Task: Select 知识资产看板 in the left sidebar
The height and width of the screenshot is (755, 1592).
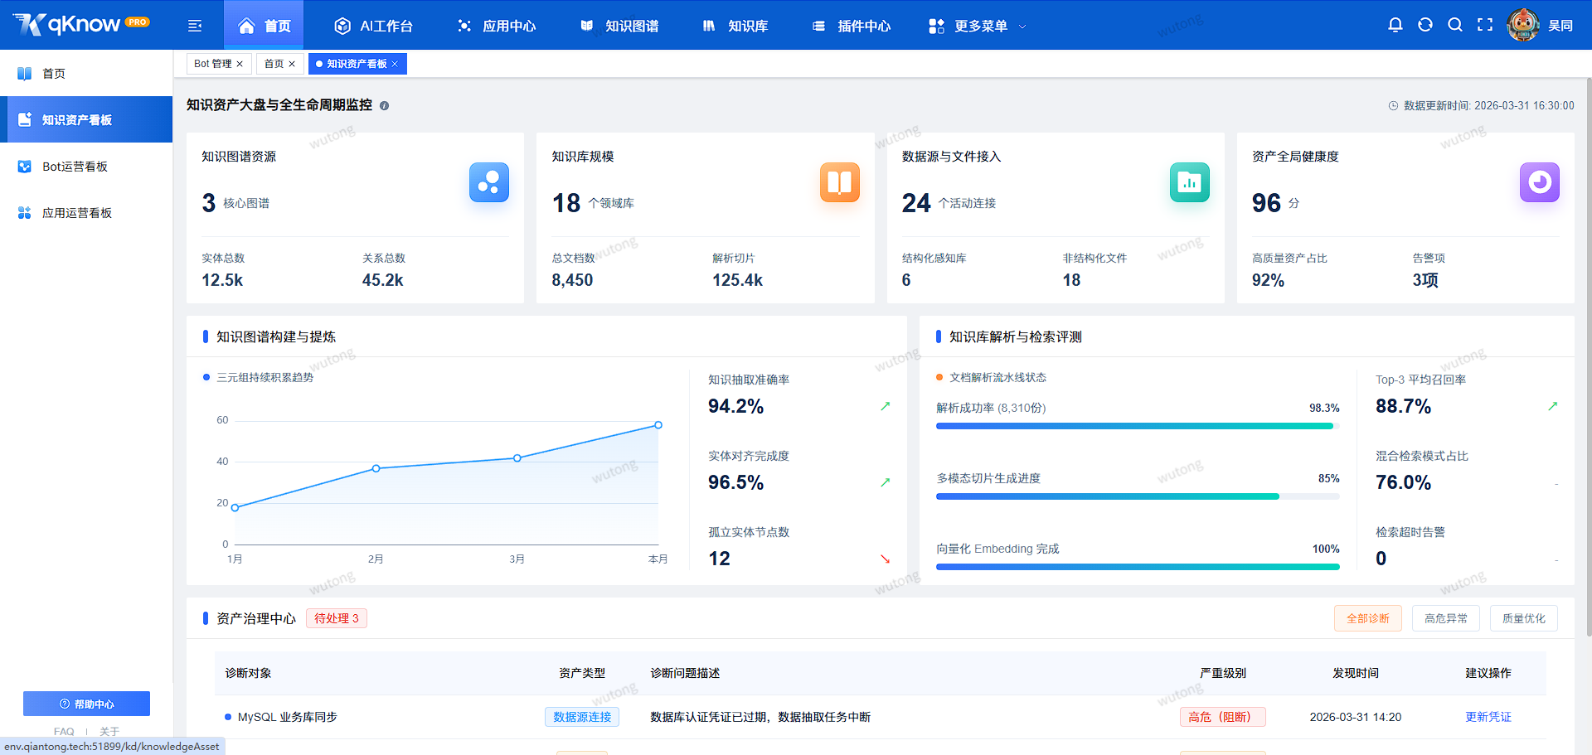Action: (x=86, y=119)
